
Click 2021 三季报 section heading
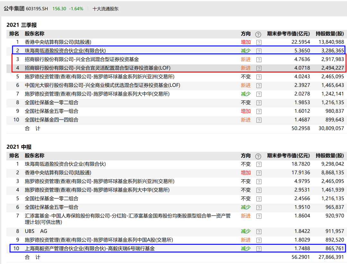point(22,25)
